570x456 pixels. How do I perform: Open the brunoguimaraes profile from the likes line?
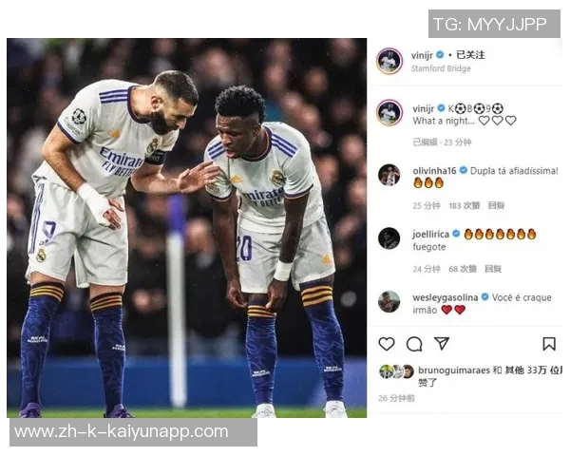(x=454, y=370)
